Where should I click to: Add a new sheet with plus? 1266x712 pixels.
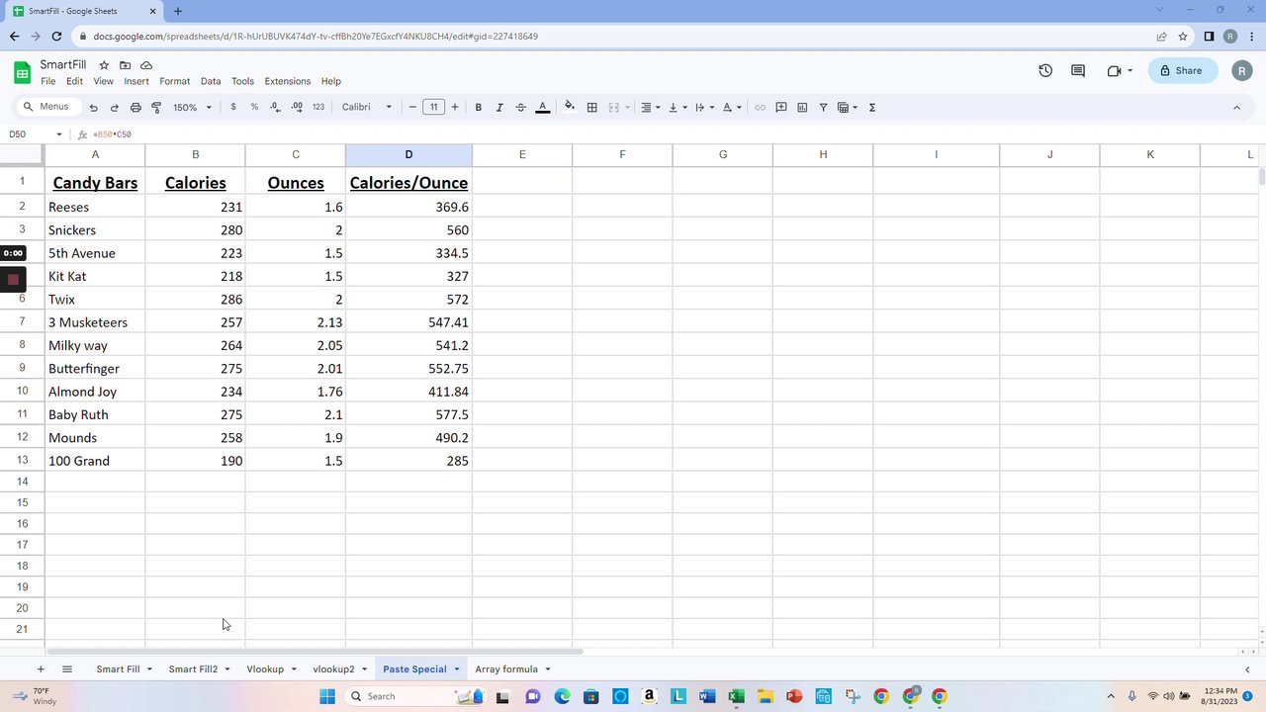tap(41, 669)
